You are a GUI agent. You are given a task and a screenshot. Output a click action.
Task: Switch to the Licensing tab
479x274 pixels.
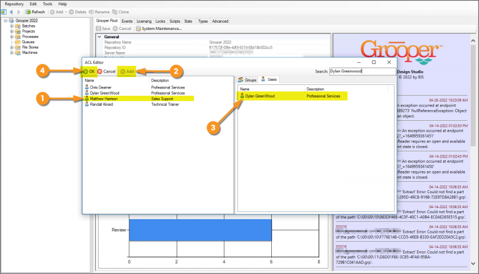(x=144, y=21)
